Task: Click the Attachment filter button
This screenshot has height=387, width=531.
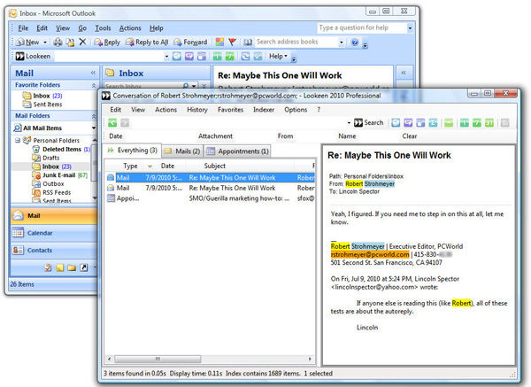Action: [x=215, y=136]
